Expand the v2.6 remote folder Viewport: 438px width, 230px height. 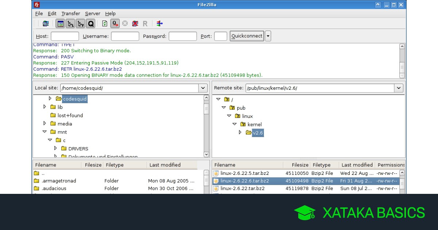pos(240,133)
